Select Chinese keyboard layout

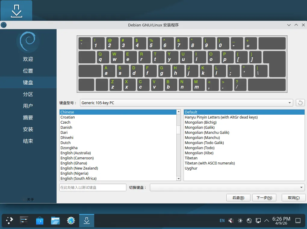(118, 112)
